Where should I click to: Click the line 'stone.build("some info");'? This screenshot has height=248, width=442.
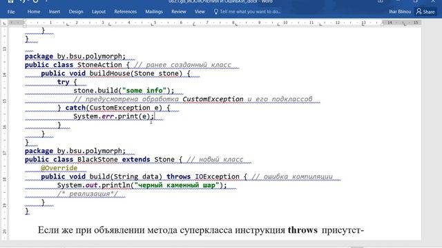click(124, 90)
